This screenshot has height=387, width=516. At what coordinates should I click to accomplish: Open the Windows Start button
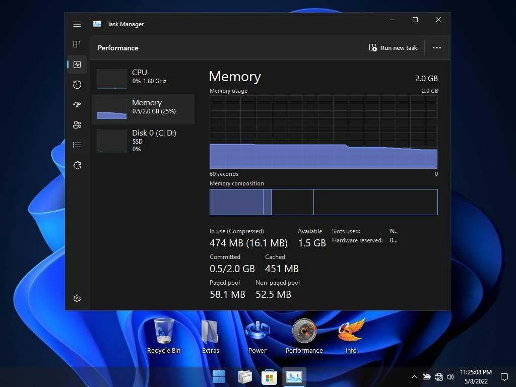click(x=219, y=376)
